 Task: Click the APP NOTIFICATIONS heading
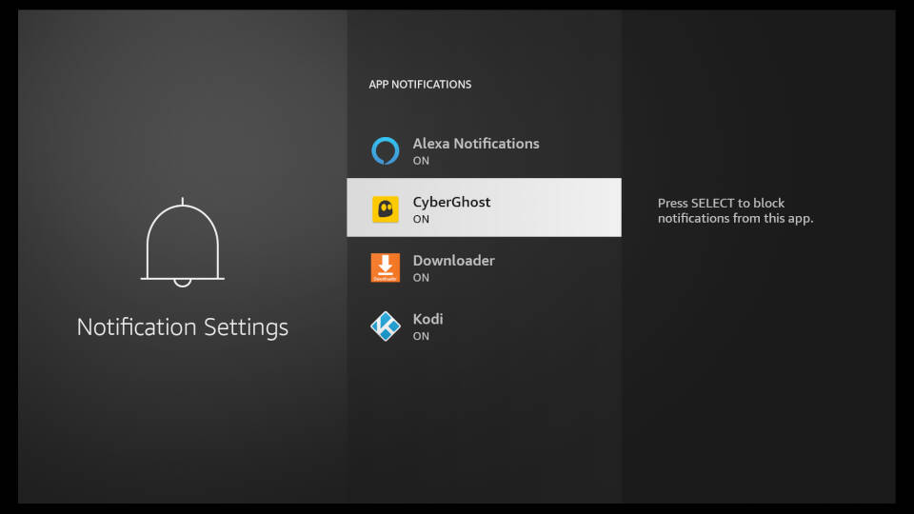click(x=420, y=85)
